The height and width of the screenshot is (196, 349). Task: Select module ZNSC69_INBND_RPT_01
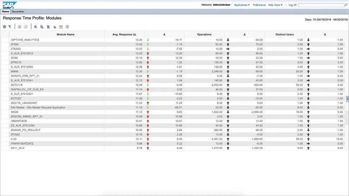click(x=27, y=117)
